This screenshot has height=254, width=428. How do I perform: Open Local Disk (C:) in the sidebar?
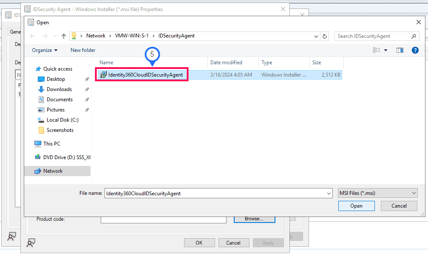(x=62, y=120)
